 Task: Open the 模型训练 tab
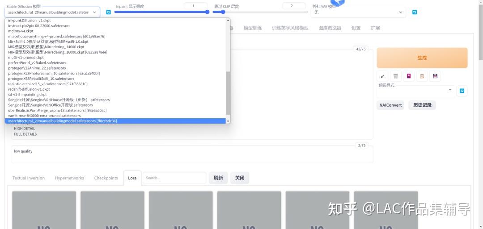click(253, 28)
